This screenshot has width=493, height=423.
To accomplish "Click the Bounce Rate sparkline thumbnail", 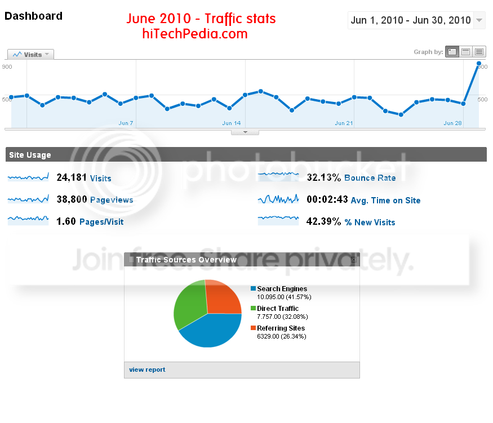I will click(x=278, y=176).
